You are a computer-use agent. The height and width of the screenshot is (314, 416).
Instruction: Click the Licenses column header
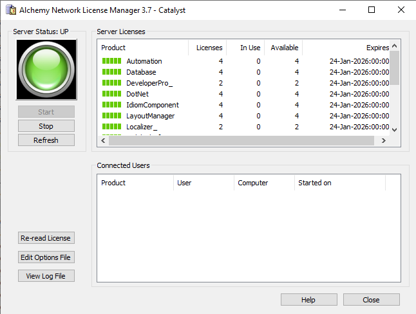coord(207,48)
